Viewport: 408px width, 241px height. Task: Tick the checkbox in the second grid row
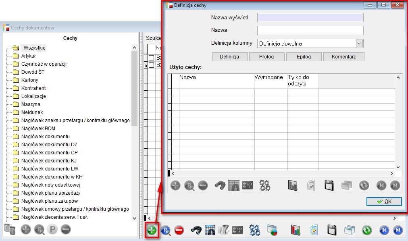152,65
